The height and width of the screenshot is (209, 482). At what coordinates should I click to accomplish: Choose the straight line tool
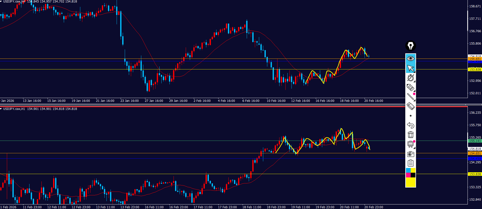click(410, 97)
